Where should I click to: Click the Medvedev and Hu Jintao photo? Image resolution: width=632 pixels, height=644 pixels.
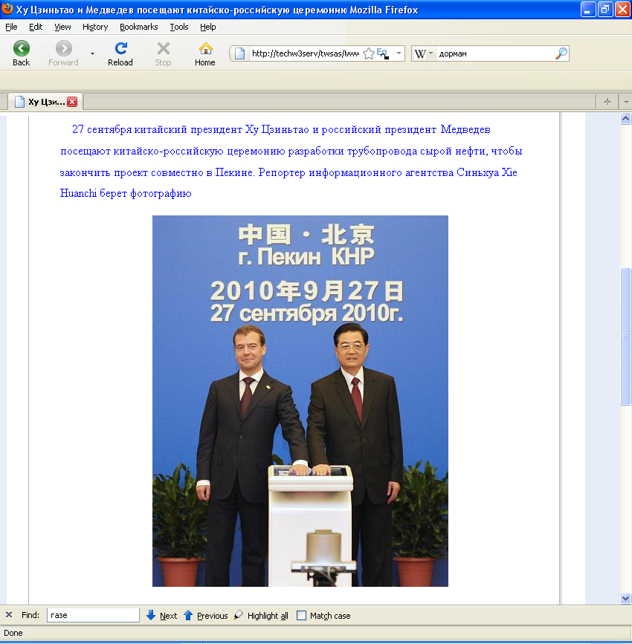coord(300,401)
